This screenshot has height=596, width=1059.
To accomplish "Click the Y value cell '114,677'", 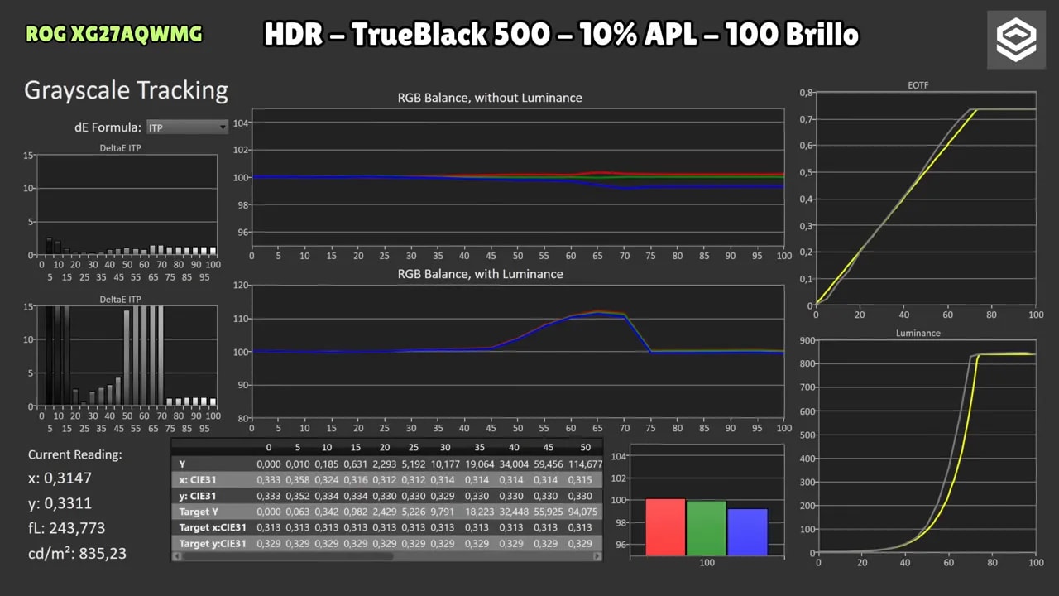I will tap(585, 464).
